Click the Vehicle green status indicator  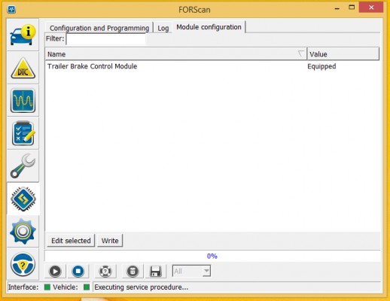pos(87,287)
